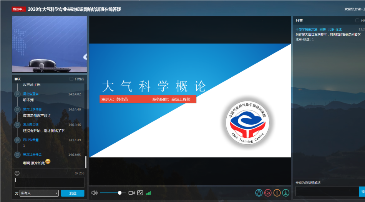Open the 所有人 recipient dropdown

[39, 193]
